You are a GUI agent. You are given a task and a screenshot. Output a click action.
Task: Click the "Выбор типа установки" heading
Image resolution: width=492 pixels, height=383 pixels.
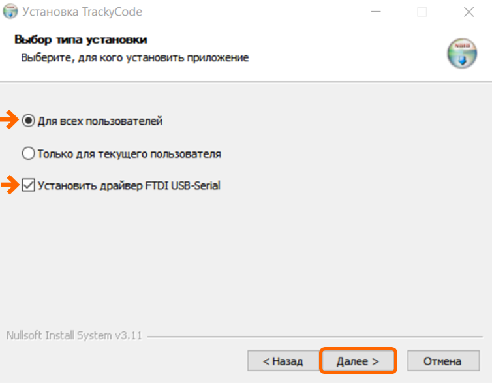pyautogui.click(x=80, y=40)
